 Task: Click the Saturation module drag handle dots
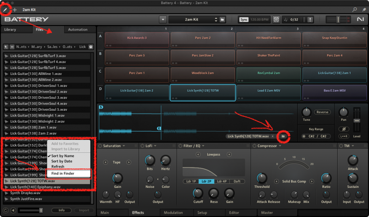136,146
